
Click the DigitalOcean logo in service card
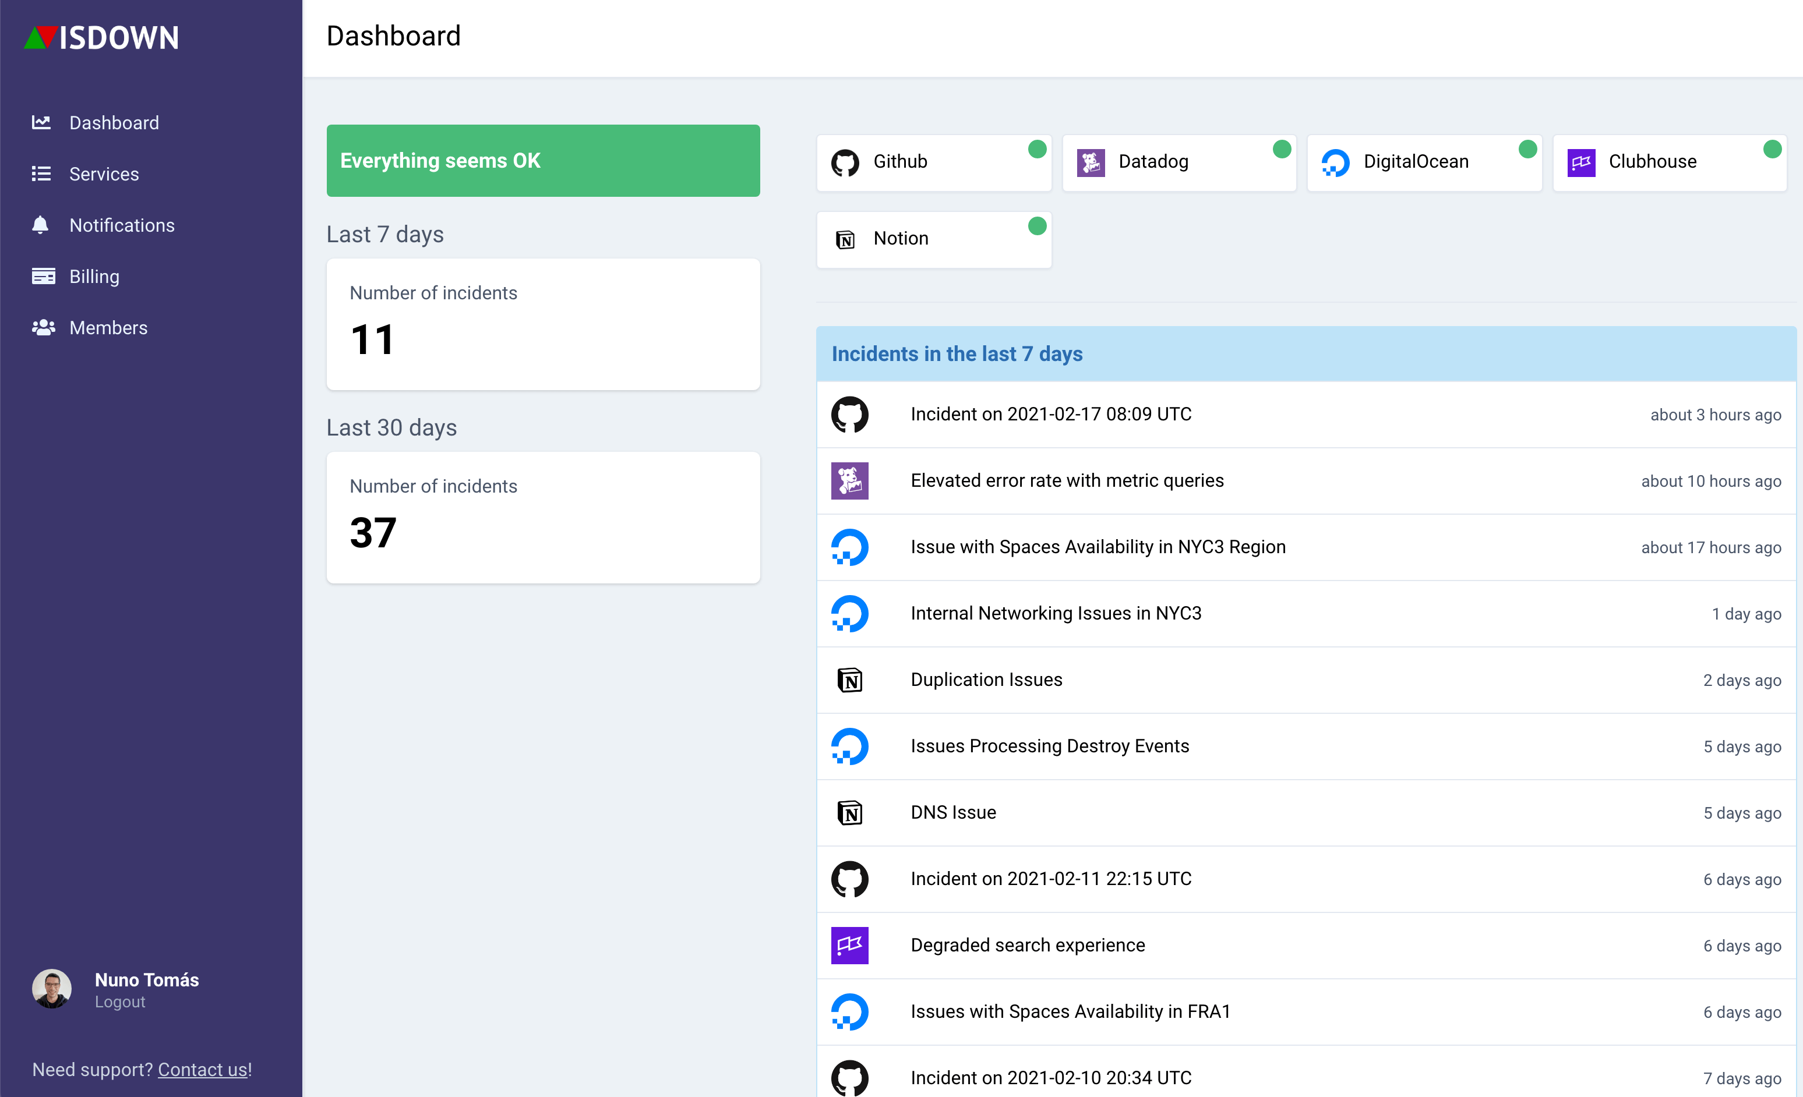(1335, 162)
